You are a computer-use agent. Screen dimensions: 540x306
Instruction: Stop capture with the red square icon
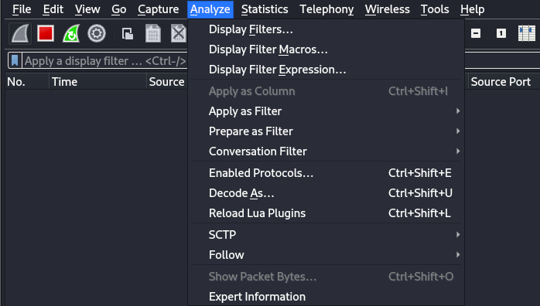[46, 34]
